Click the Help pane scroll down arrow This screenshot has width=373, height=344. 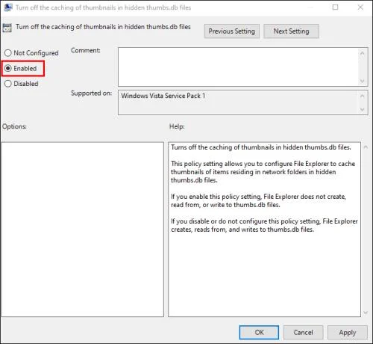pos(366,313)
